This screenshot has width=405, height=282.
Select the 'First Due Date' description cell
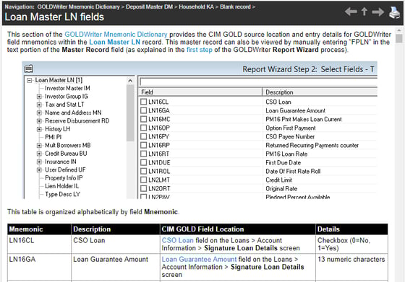click(x=283, y=162)
